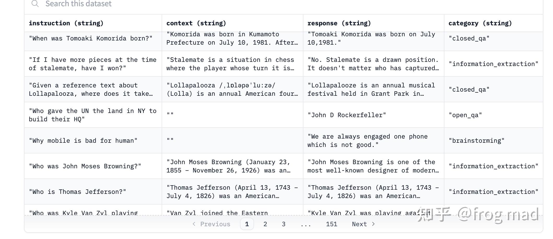
Task: Click the instruction column header
Action: [66, 23]
